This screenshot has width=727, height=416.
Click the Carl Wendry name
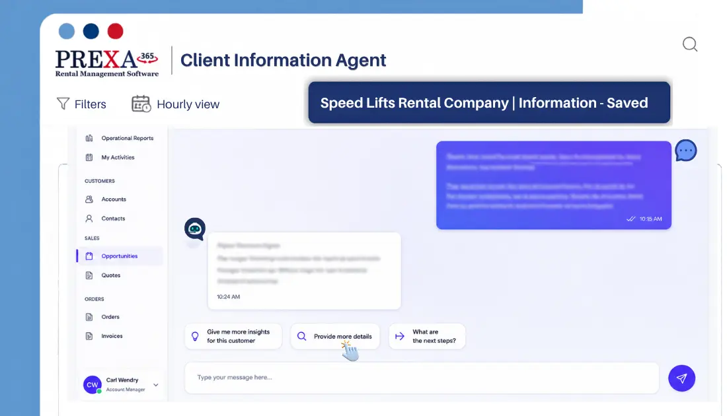point(122,380)
